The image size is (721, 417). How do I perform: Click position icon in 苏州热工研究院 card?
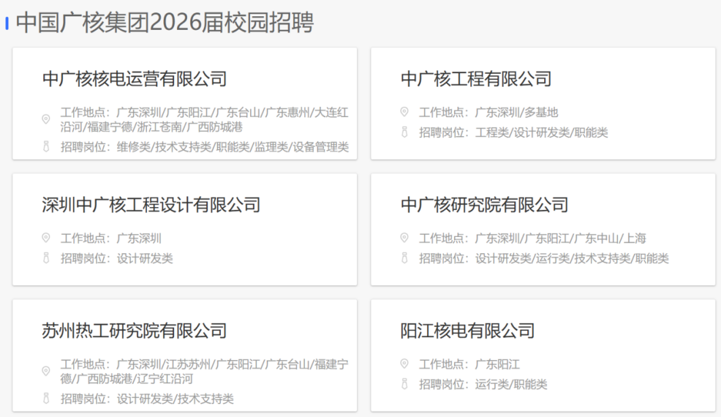(46, 398)
